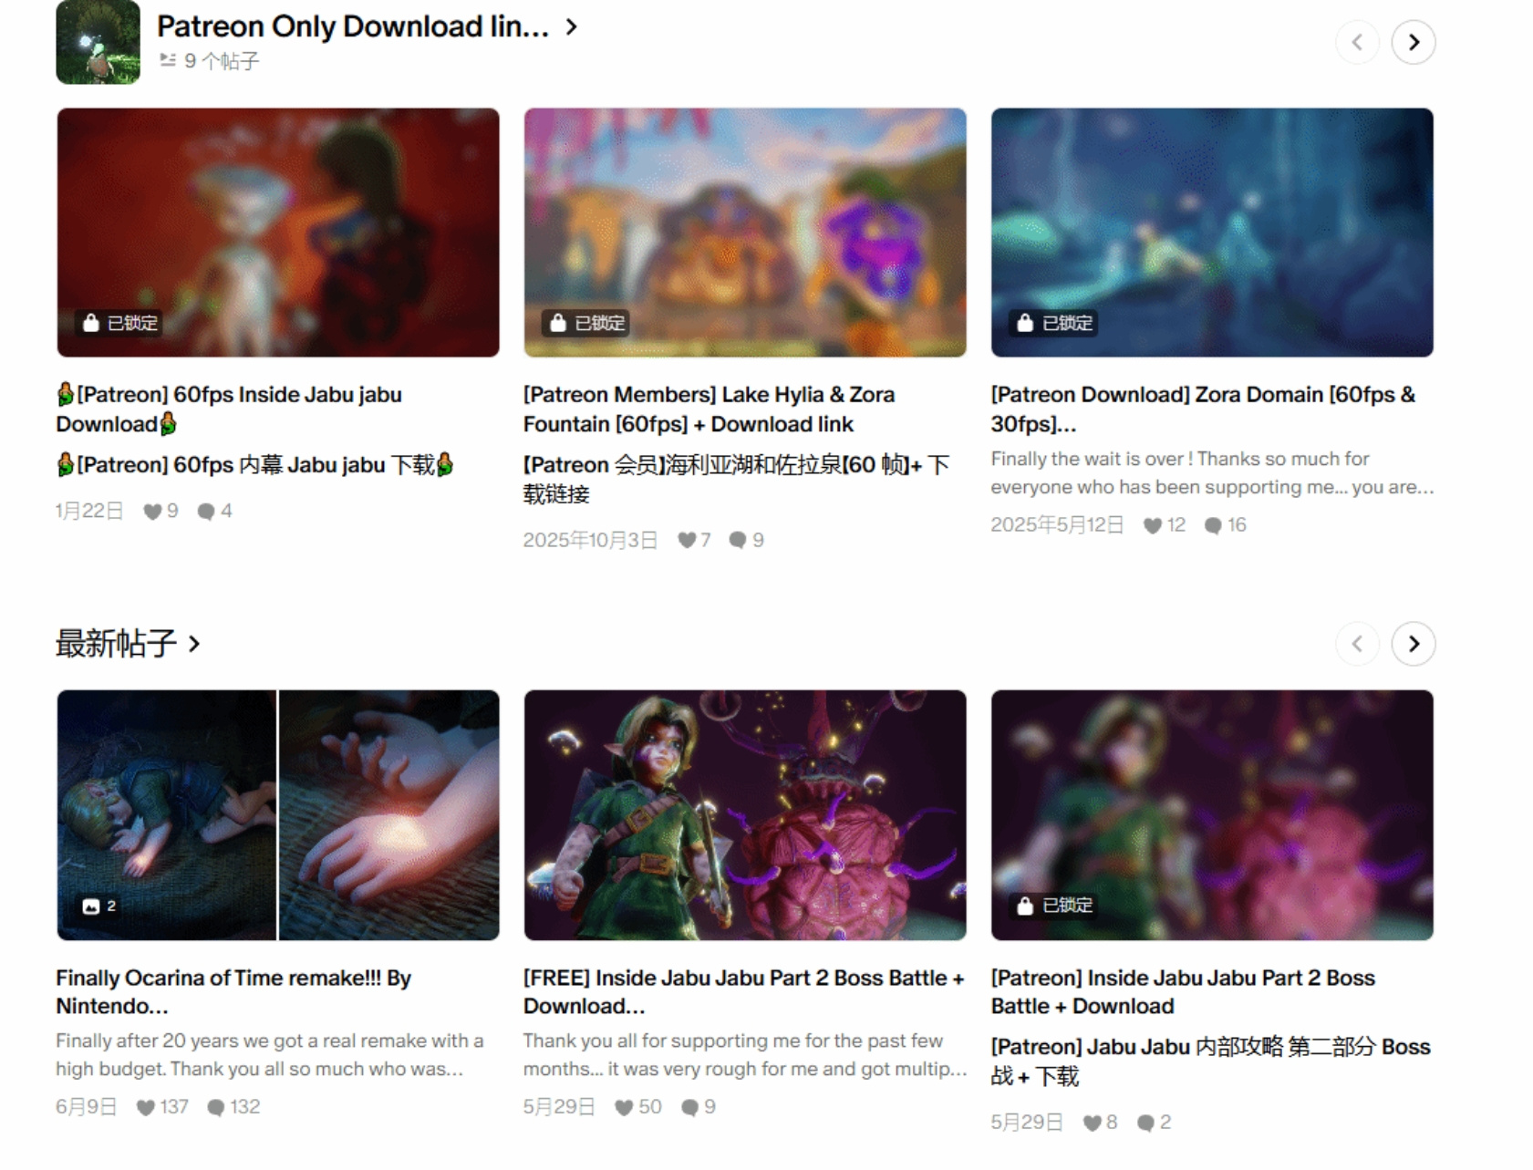Click the '已锁定' label on Zora Domain thumbnail
Image resolution: width=1533 pixels, height=1170 pixels.
click(1067, 323)
